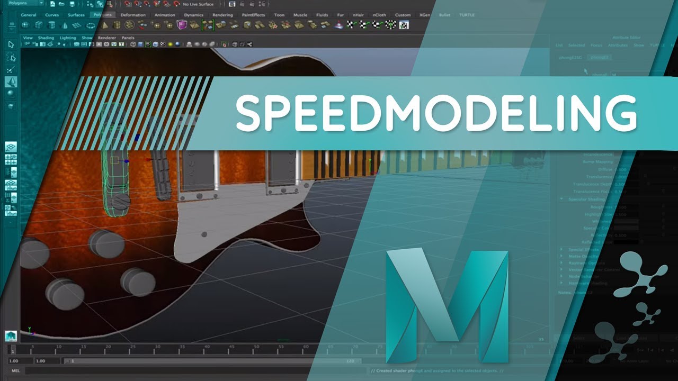Create polygon cube from shelf
The height and width of the screenshot is (381, 678).
pos(39,25)
